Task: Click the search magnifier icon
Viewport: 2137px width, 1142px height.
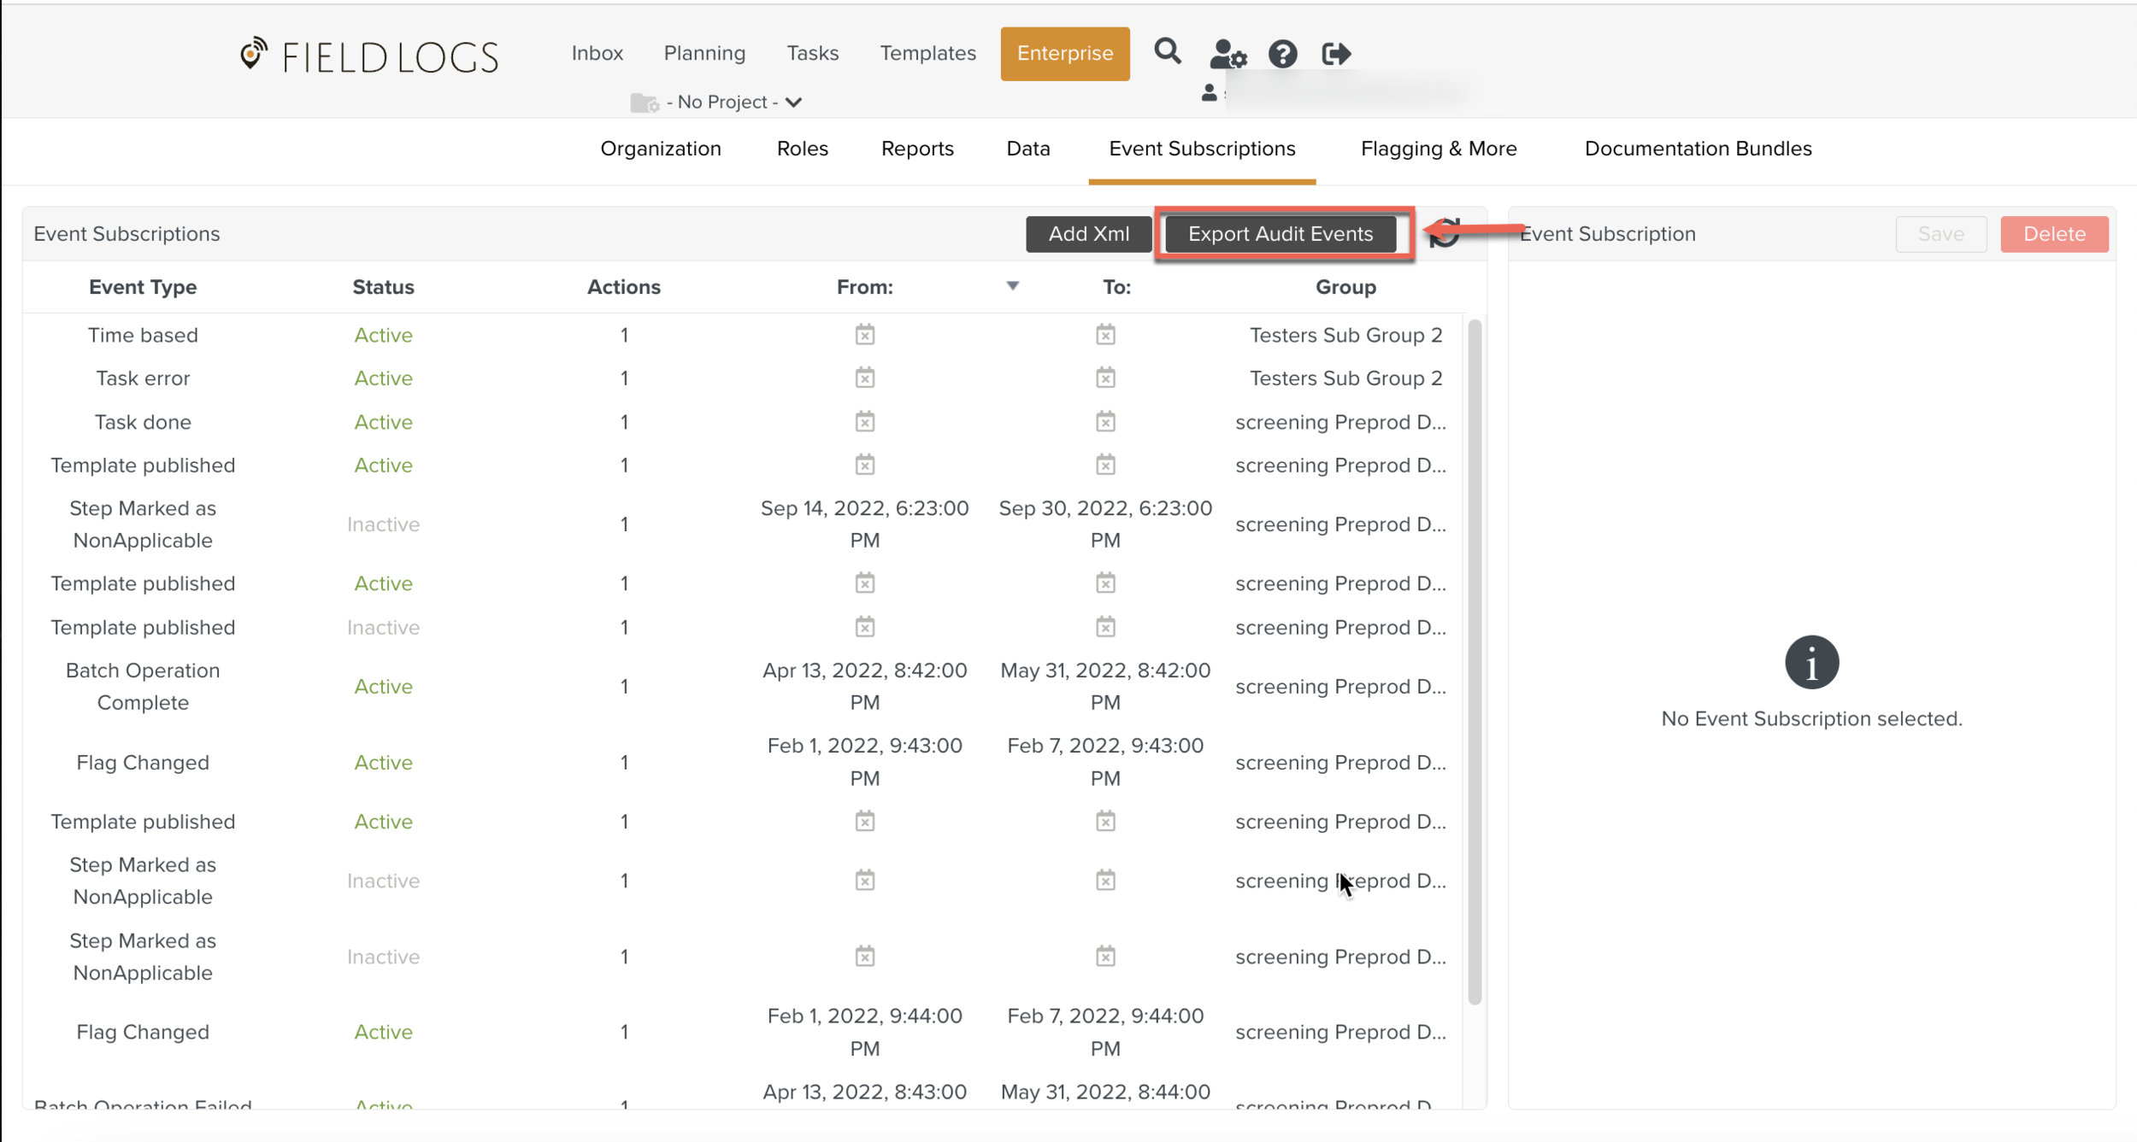Action: coord(1167,52)
